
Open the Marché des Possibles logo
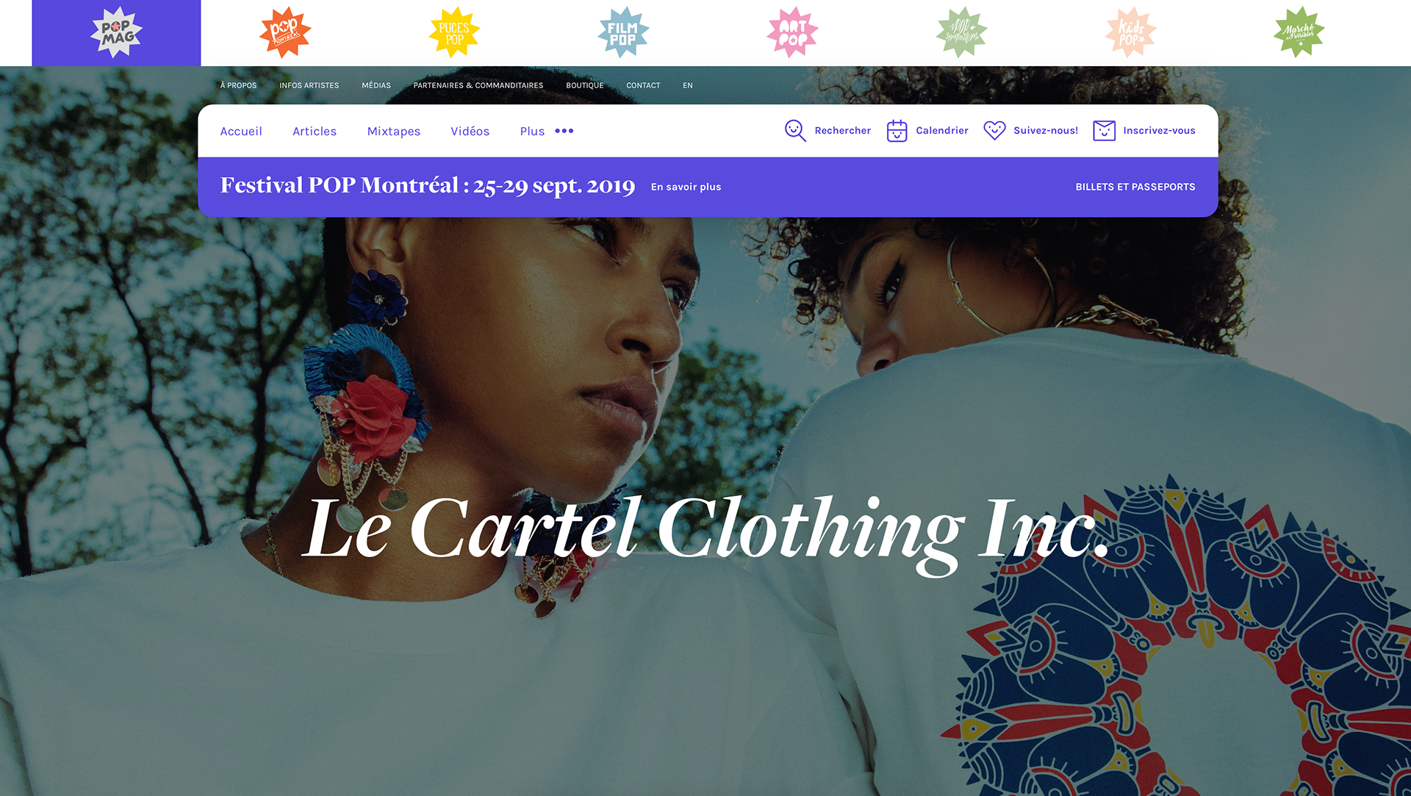coord(1299,32)
